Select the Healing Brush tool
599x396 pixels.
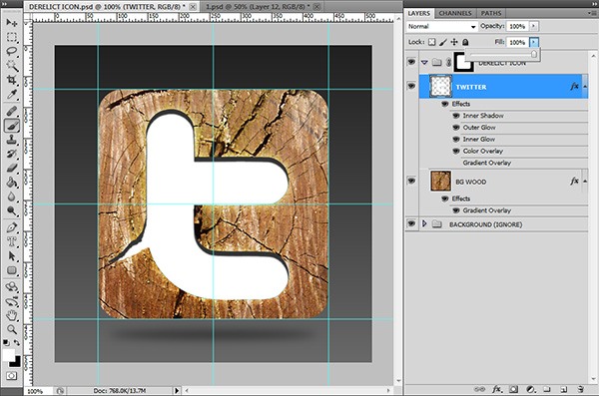click(11, 111)
